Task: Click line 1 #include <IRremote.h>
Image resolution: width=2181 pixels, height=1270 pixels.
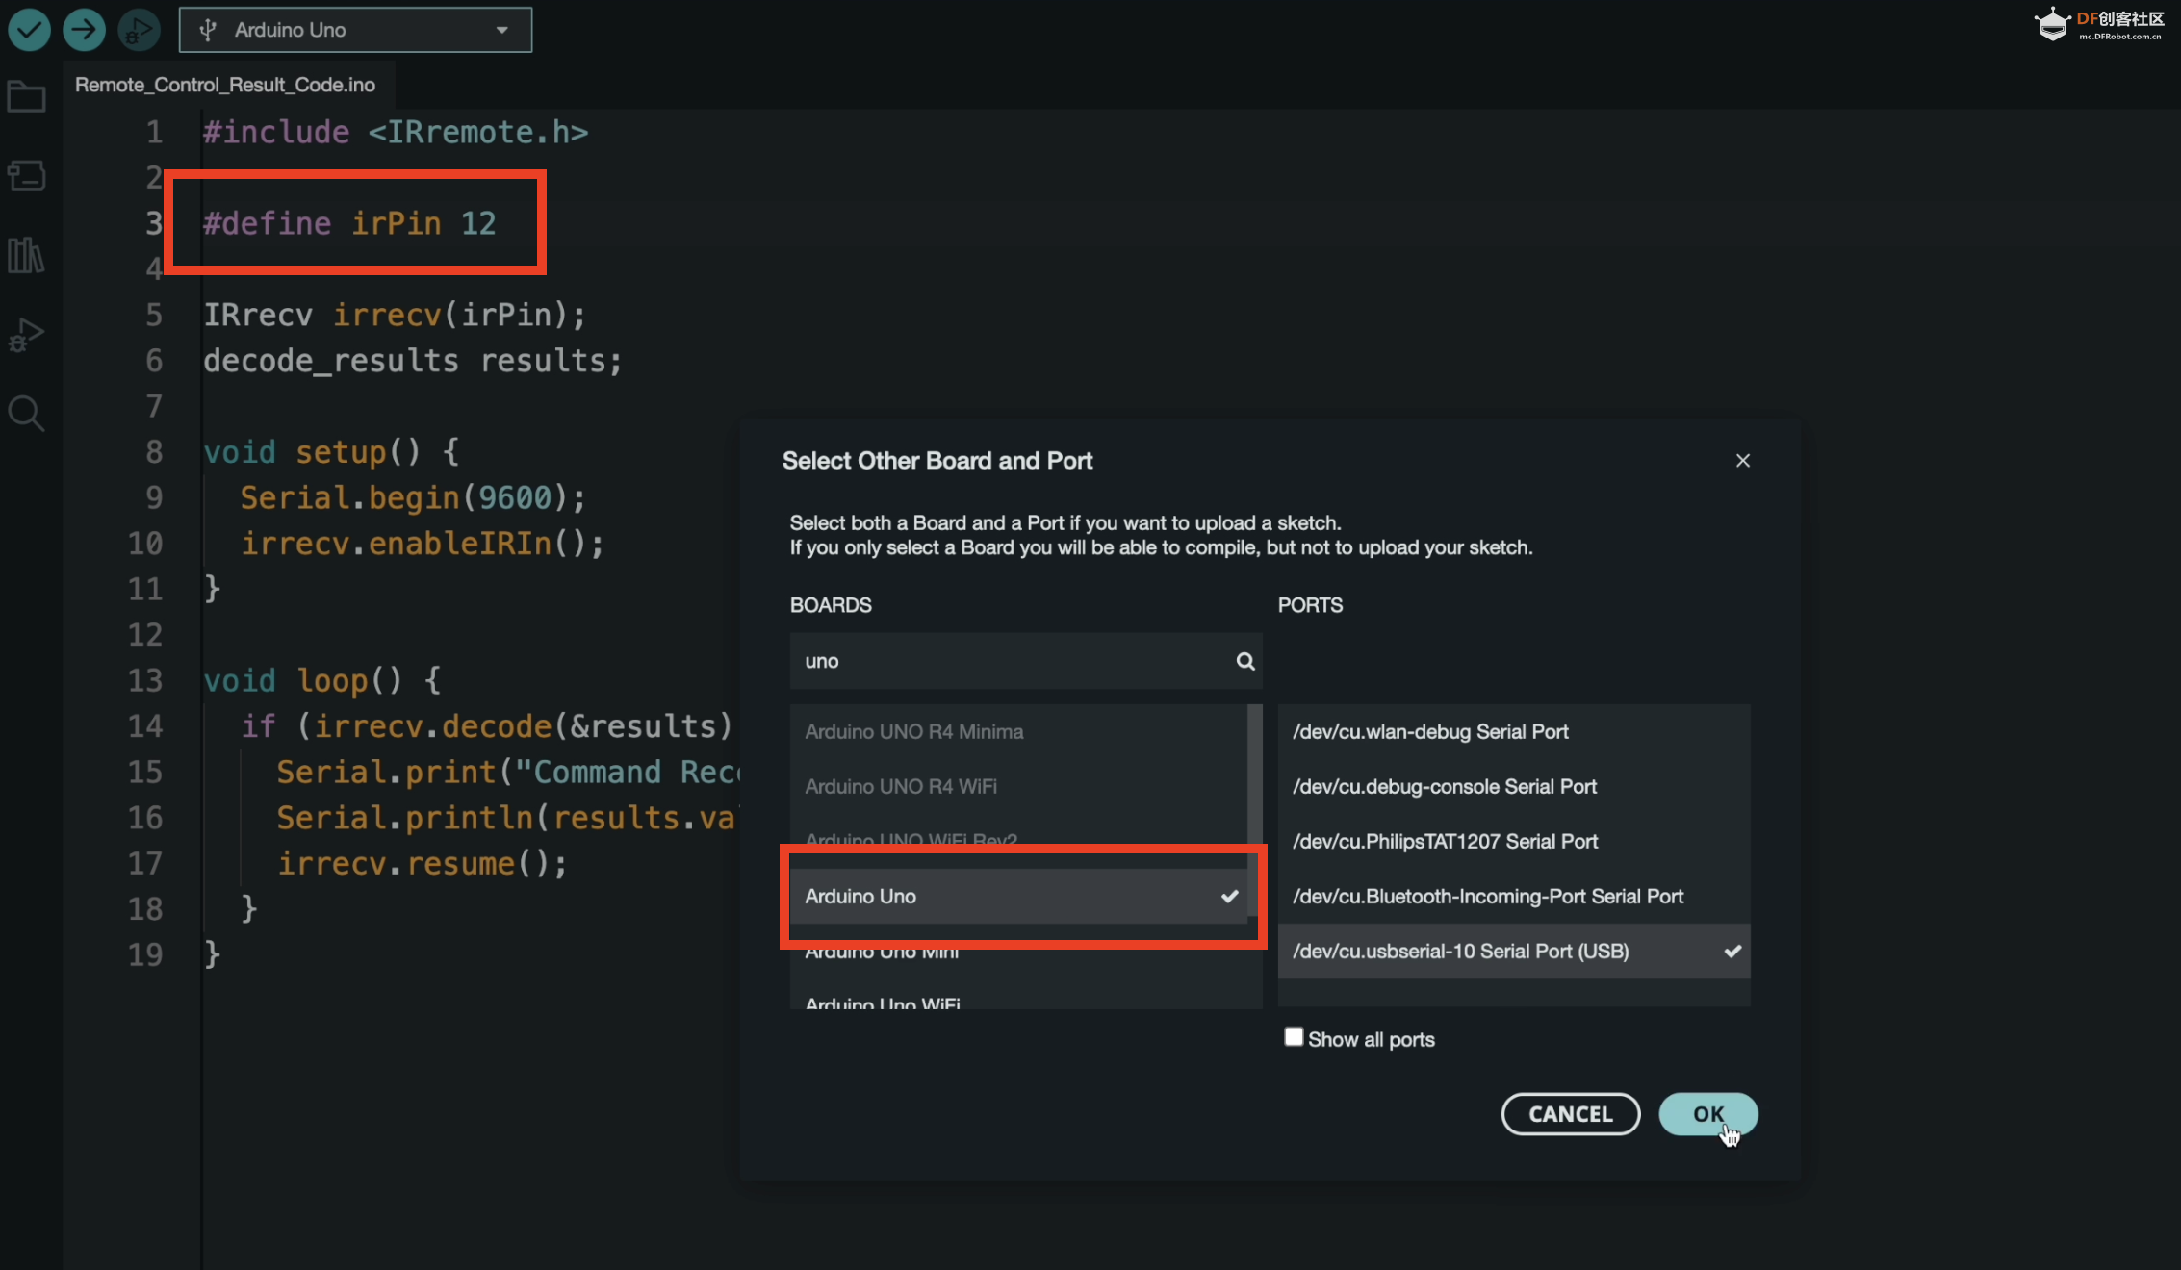Action: (396, 132)
